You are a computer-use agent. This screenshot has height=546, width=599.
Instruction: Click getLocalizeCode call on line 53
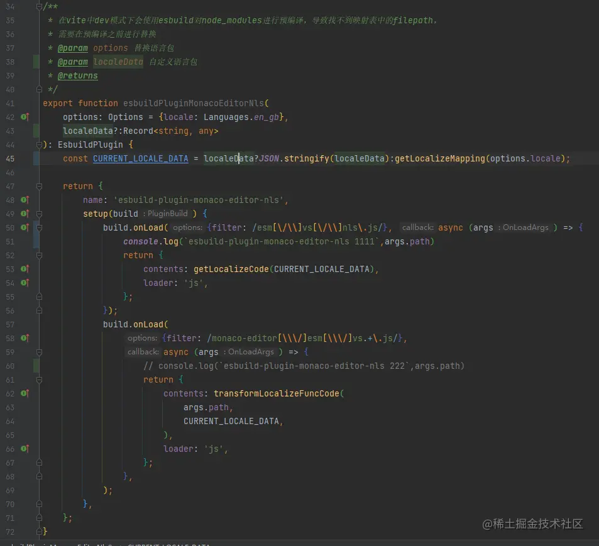click(x=231, y=269)
